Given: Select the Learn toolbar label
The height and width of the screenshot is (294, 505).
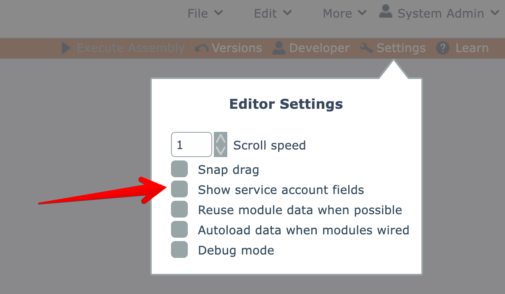Looking at the screenshot, I should pos(472,48).
